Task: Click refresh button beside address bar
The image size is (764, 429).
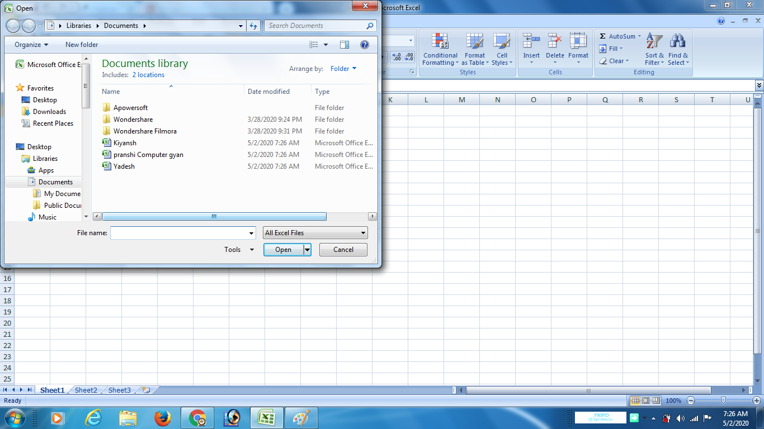Action: [254, 26]
